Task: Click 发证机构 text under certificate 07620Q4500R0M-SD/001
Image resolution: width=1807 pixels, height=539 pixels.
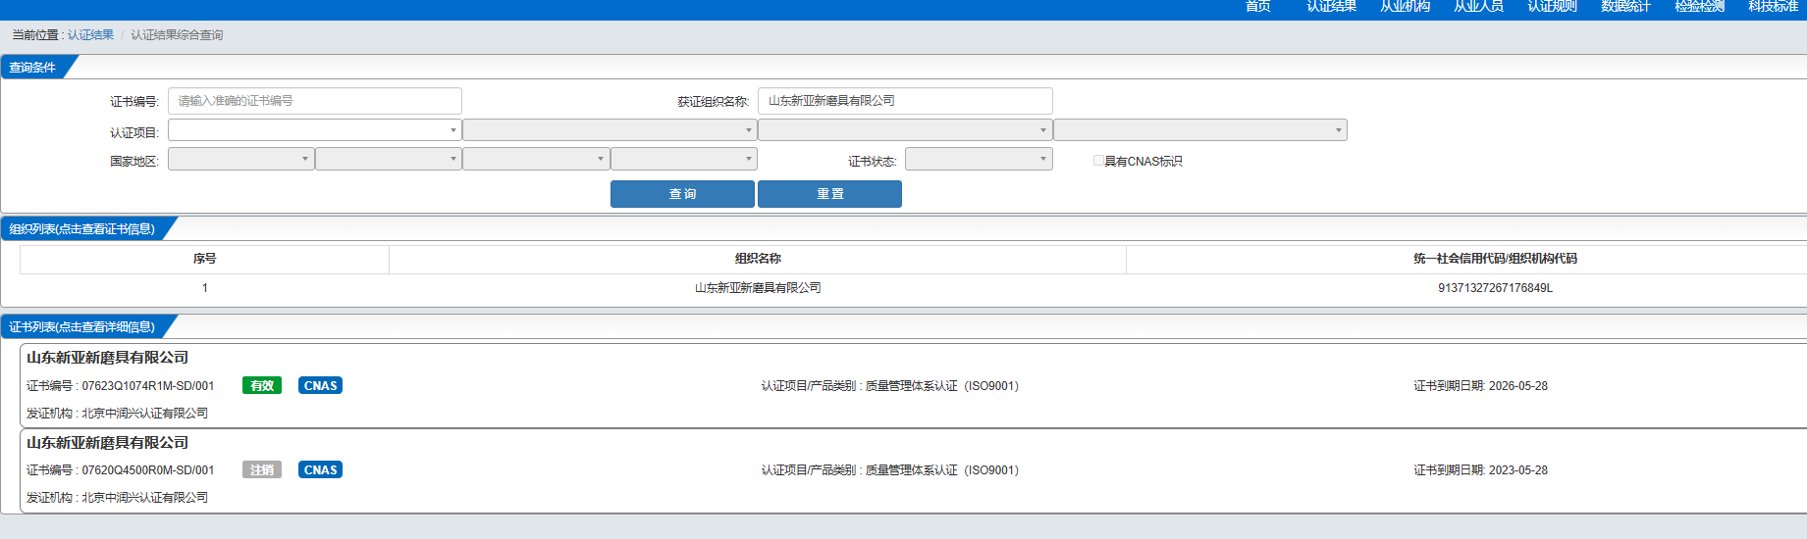Action: pyautogui.click(x=117, y=498)
